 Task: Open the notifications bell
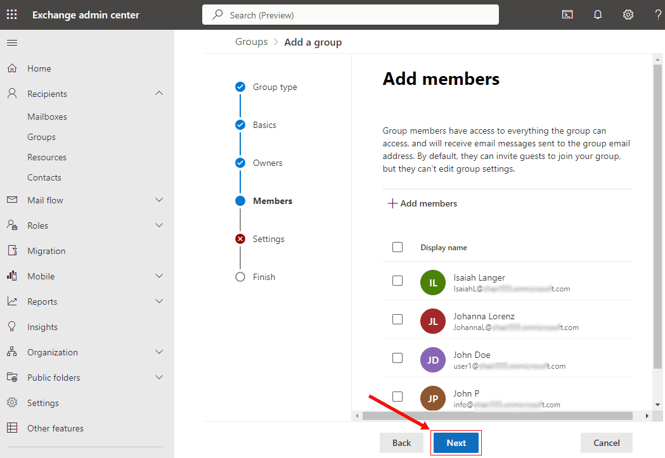[598, 15]
